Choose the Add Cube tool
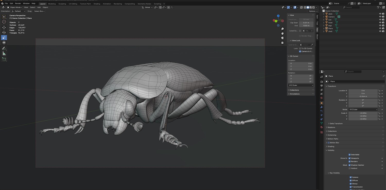This screenshot has width=386, height=190. point(4,59)
